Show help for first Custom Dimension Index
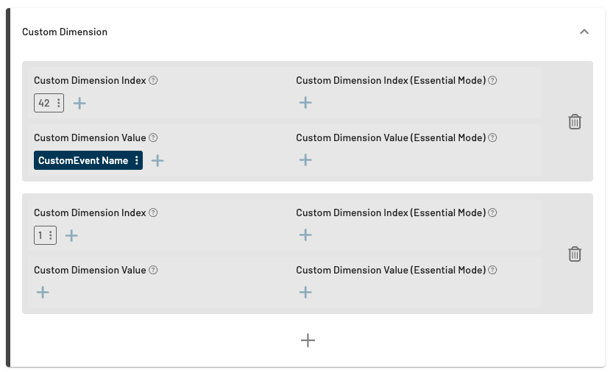616x372 pixels. pos(154,81)
